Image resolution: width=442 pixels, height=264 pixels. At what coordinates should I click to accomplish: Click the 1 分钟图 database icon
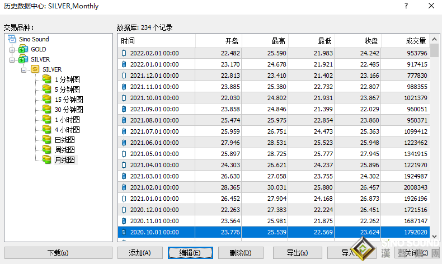pyautogui.click(x=47, y=79)
